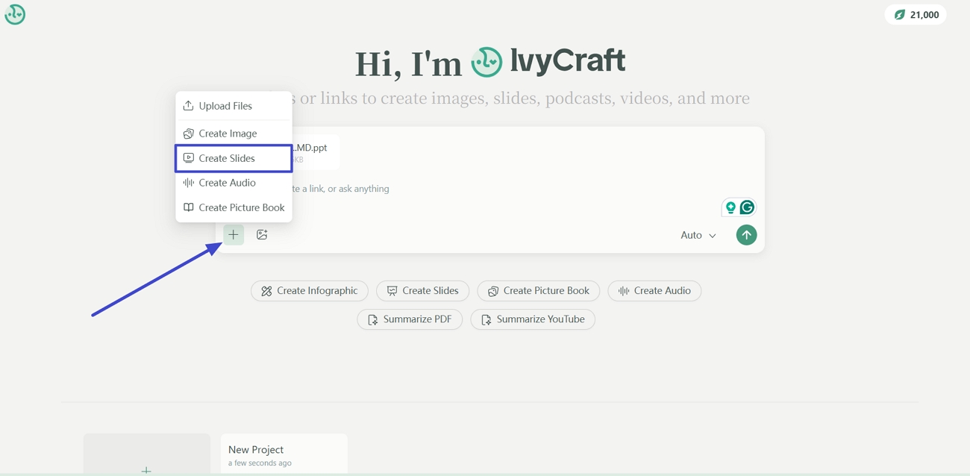Expand the Auto mode dropdown
The height and width of the screenshot is (476, 970).
pyautogui.click(x=698, y=235)
